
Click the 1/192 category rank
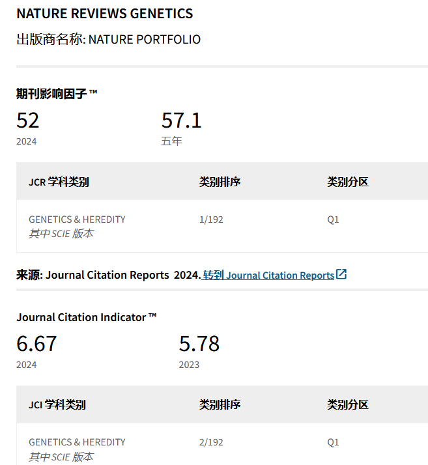pyautogui.click(x=211, y=219)
